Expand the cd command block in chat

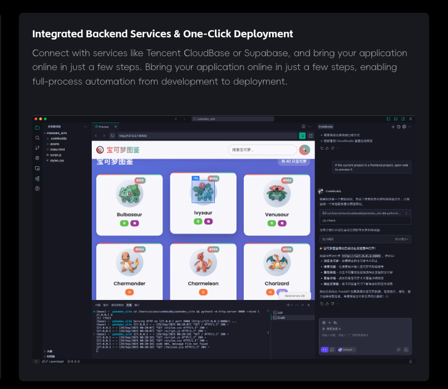[x=406, y=213]
